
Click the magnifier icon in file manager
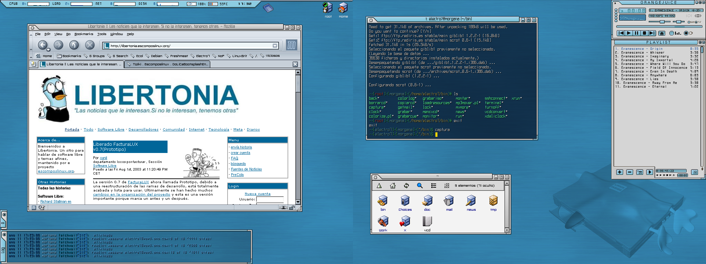click(x=420, y=186)
